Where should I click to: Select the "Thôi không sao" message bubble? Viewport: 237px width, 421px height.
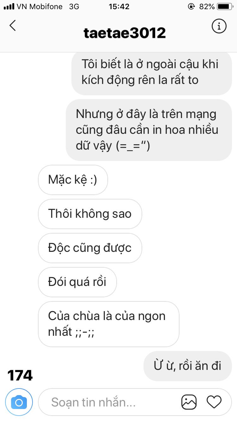[90, 214]
